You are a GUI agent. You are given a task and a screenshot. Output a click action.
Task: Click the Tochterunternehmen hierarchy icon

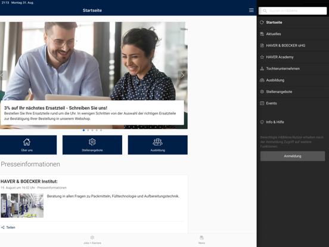click(x=262, y=69)
